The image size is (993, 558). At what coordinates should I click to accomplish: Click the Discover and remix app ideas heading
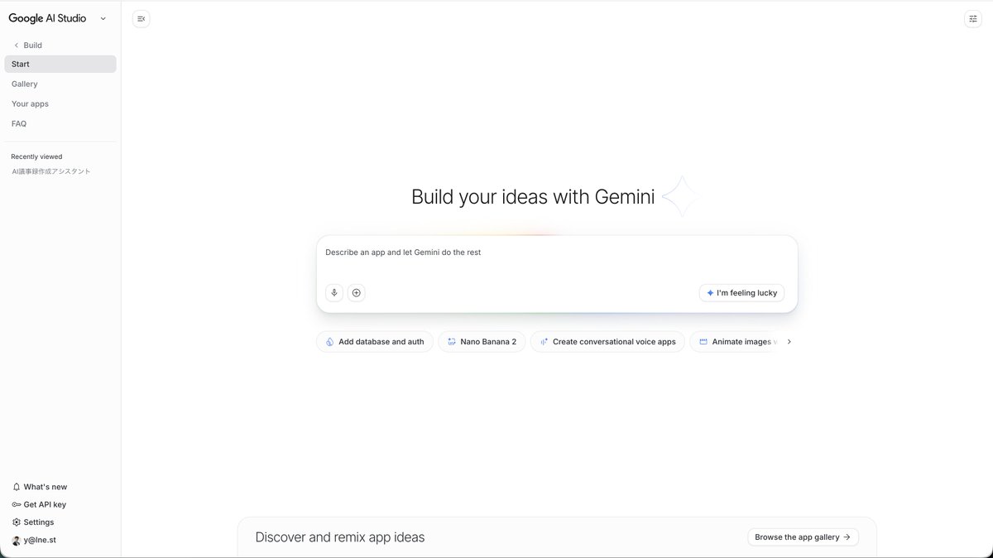click(x=340, y=537)
